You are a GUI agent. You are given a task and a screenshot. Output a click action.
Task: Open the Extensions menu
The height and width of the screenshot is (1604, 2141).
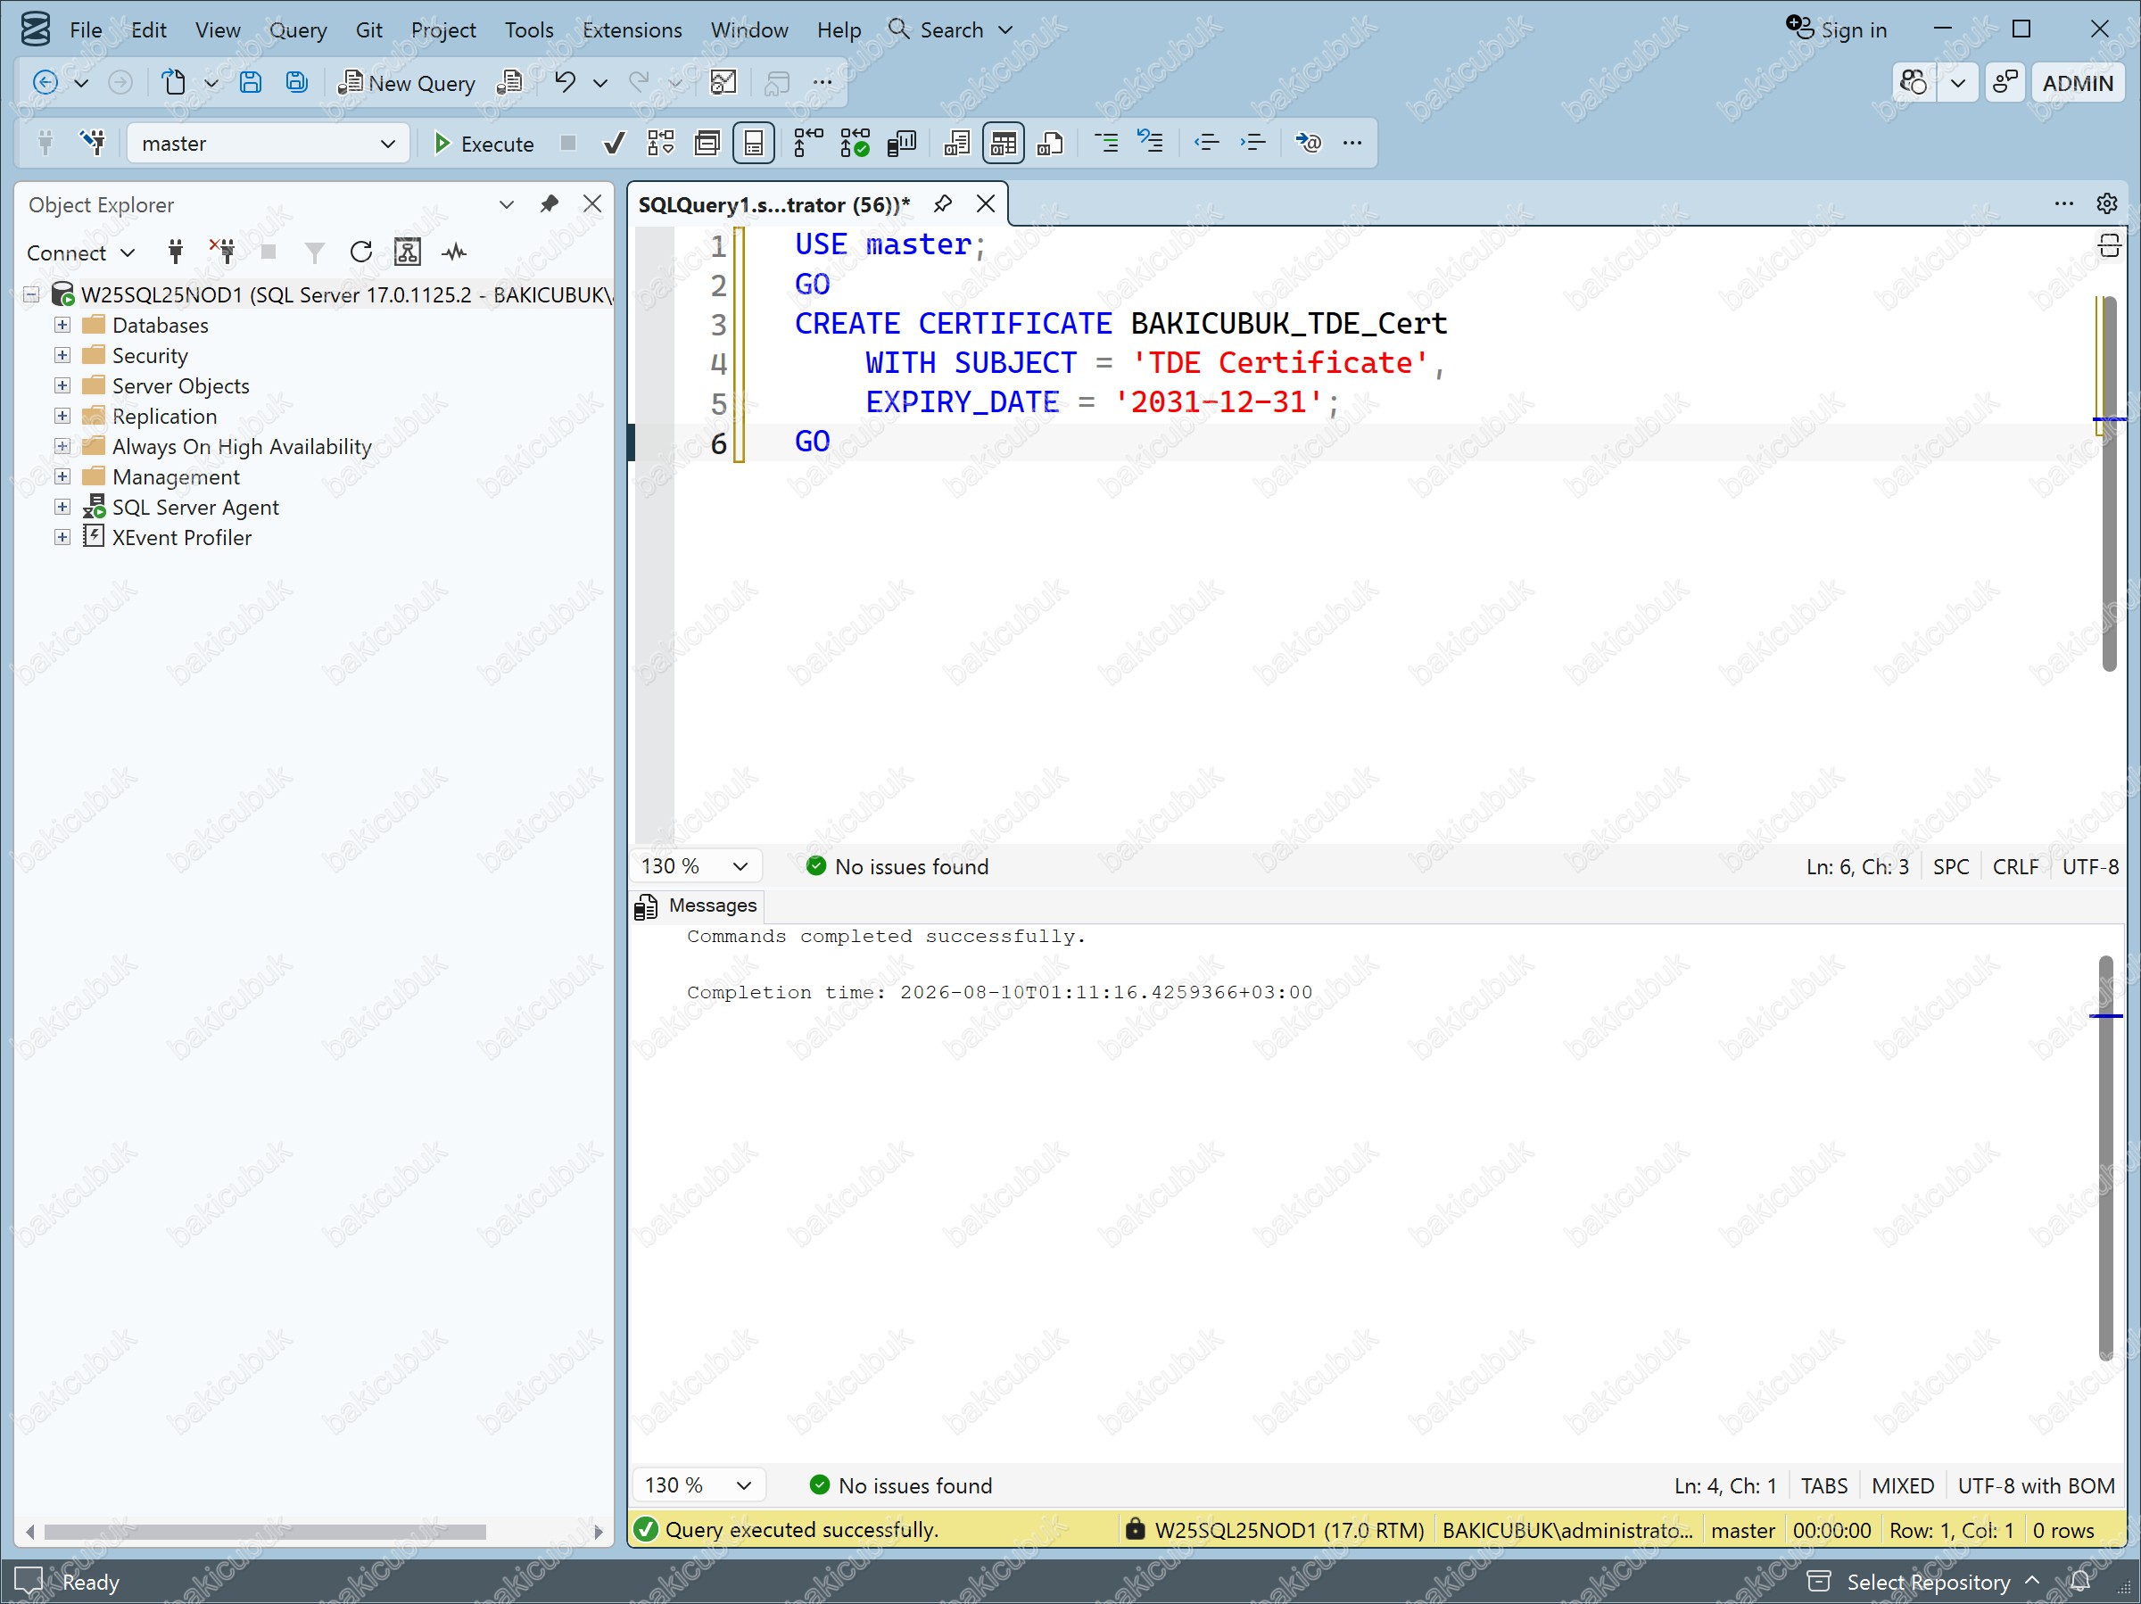click(x=632, y=30)
